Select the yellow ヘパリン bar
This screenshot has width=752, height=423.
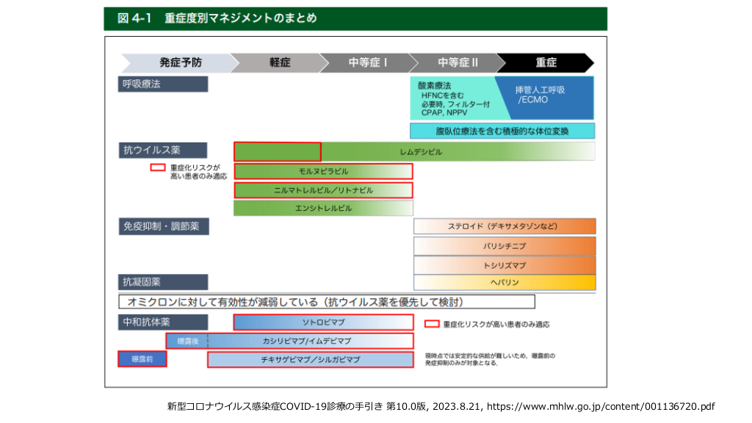[505, 282]
